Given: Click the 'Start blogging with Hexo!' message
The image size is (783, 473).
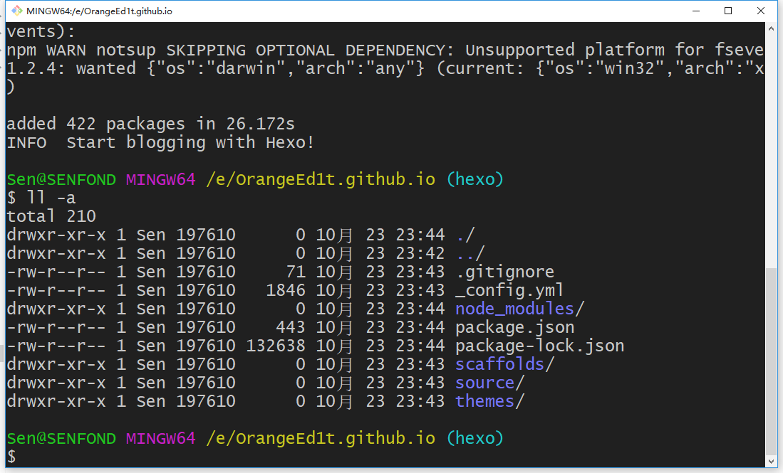Looking at the screenshot, I should click(190, 142).
